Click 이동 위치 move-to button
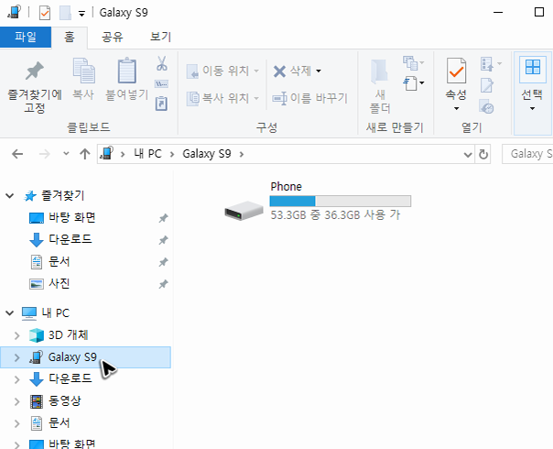The image size is (553, 449). click(222, 71)
